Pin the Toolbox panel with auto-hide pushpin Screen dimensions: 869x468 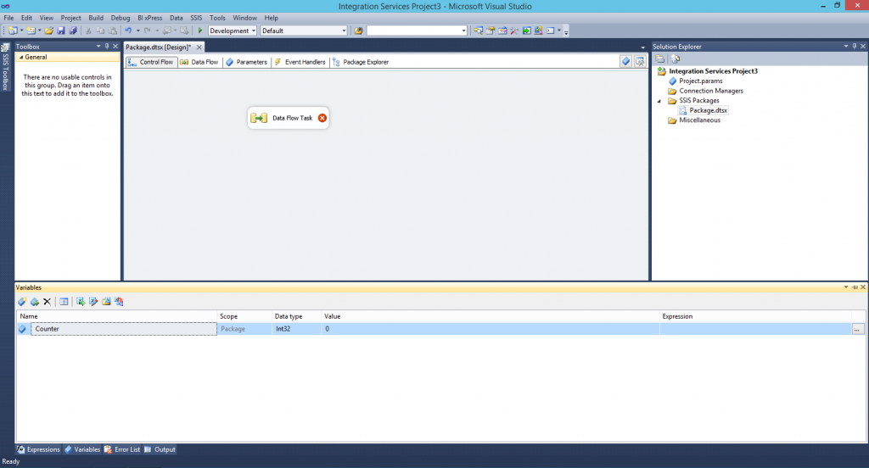(107, 46)
